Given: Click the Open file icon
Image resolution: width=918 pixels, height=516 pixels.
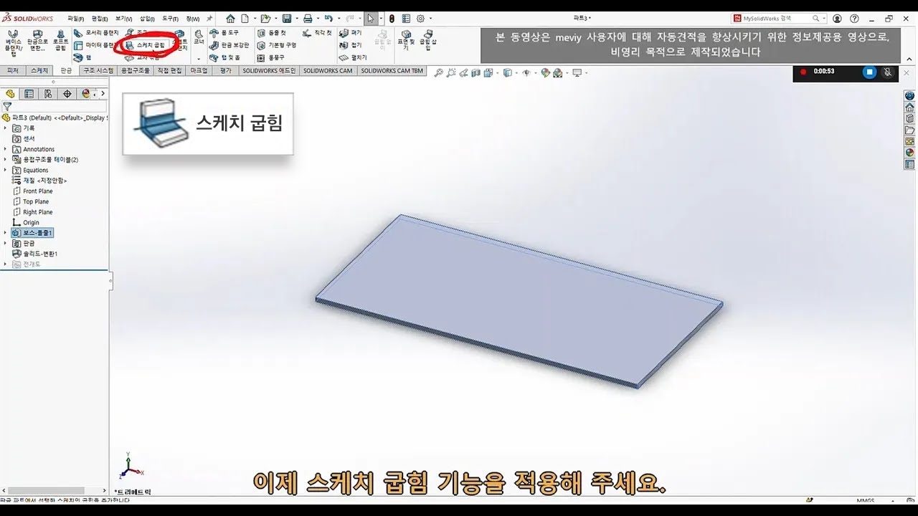Looking at the screenshot, I should [x=265, y=19].
